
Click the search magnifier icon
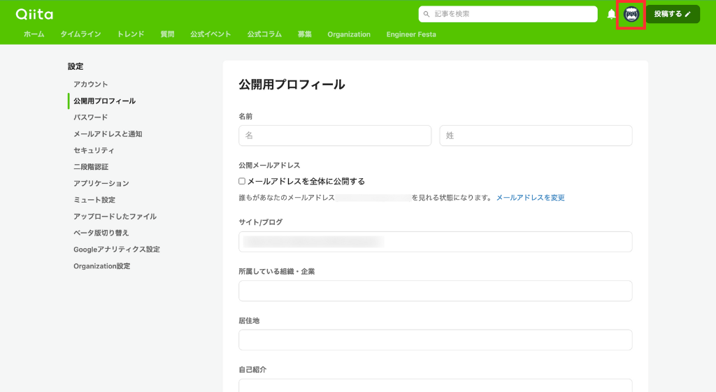click(427, 14)
